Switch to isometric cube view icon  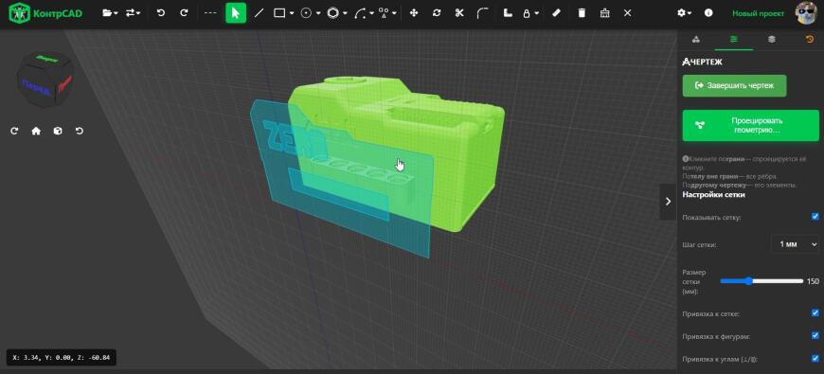coord(58,131)
